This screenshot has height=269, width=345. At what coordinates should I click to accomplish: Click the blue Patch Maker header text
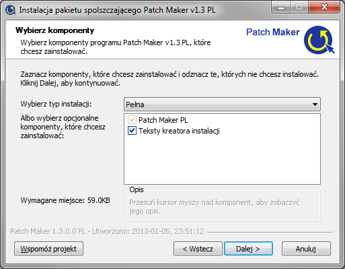[x=273, y=32]
